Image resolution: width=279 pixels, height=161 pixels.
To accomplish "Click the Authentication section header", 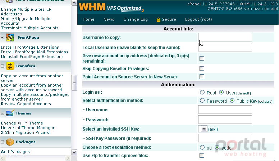I will tap(178, 84).
